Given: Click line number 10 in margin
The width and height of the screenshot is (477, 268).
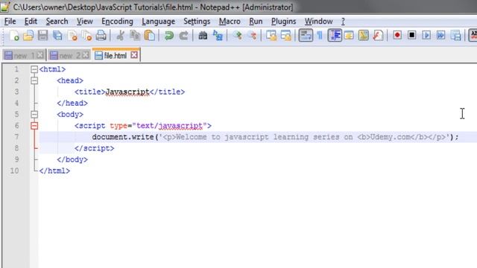Looking at the screenshot, I should tap(15, 170).
